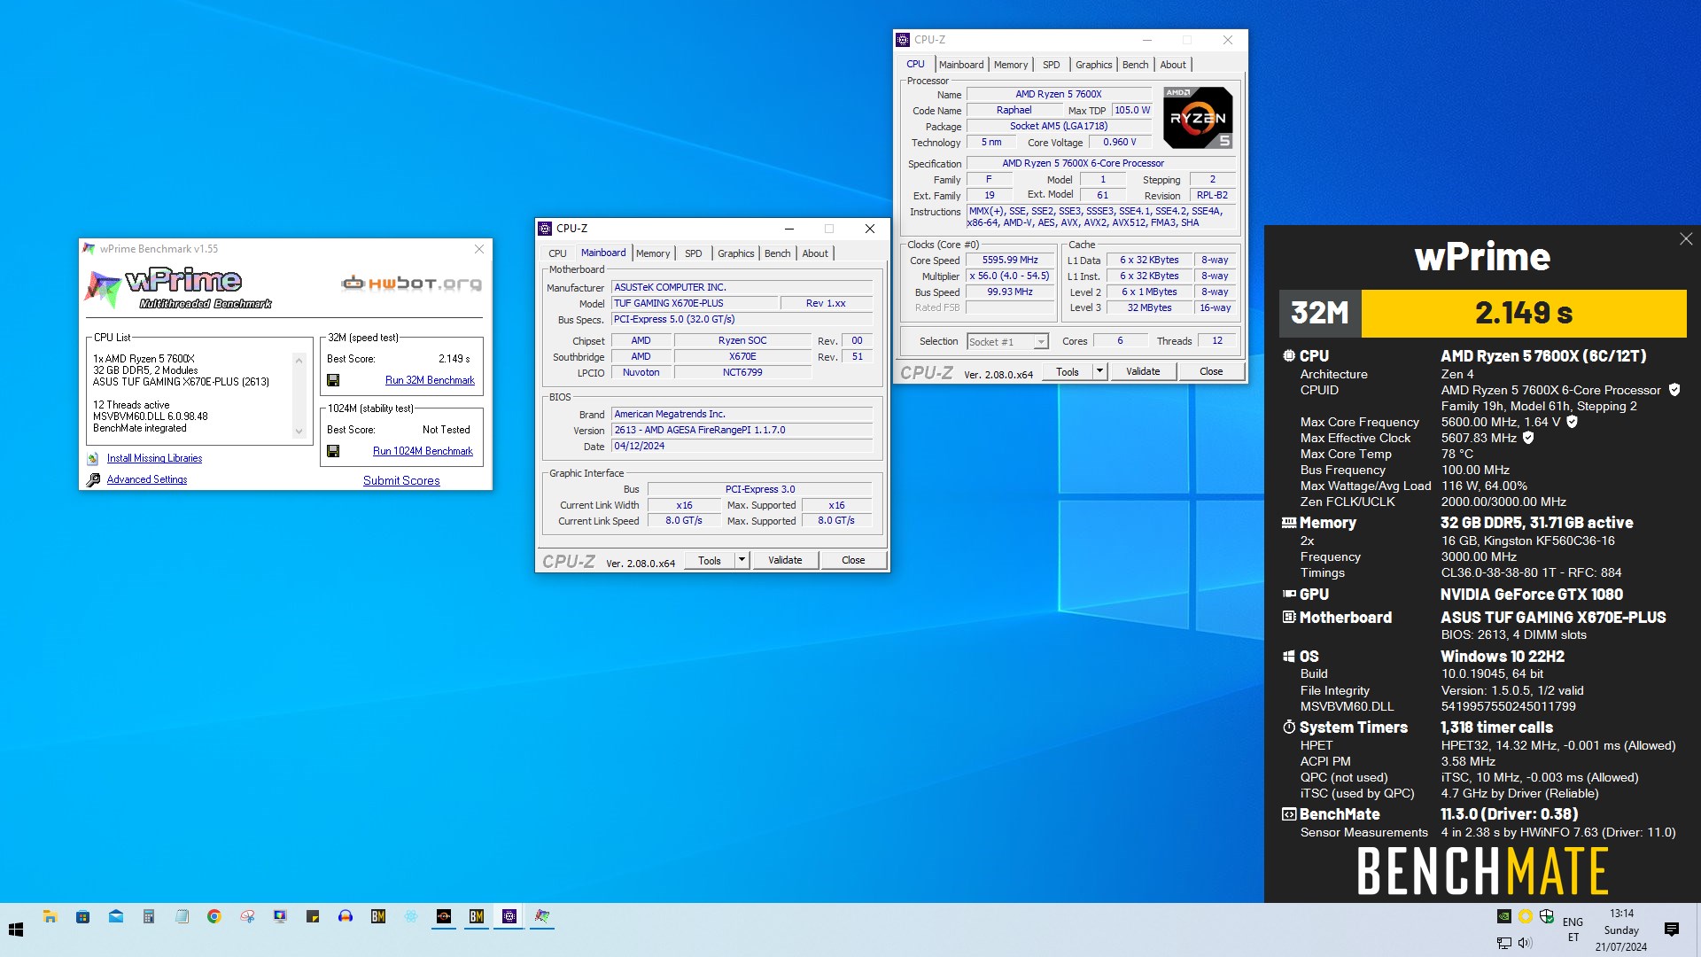1701x957 pixels.
Task: Launch Google Chrome from the taskbar
Action: tap(214, 916)
